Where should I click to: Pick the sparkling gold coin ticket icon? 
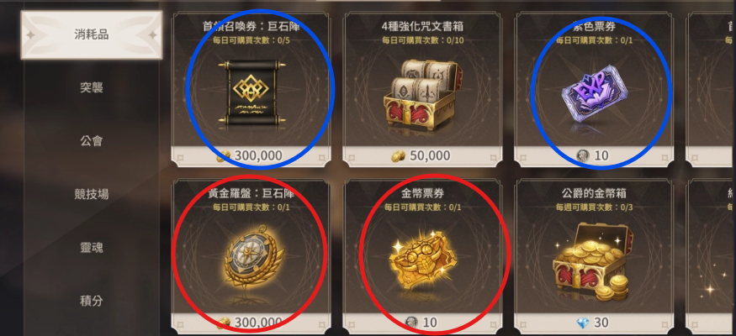pos(422,262)
